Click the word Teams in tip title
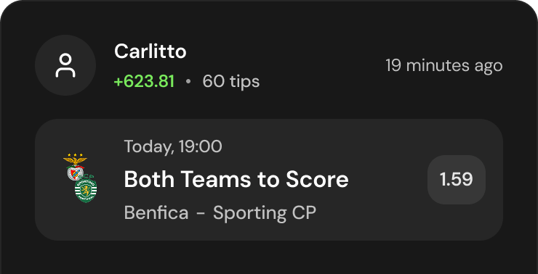Image resolution: width=538 pixels, height=274 pixels. pos(217,180)
